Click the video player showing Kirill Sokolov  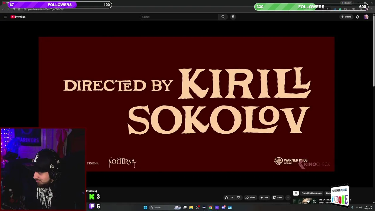186,104
